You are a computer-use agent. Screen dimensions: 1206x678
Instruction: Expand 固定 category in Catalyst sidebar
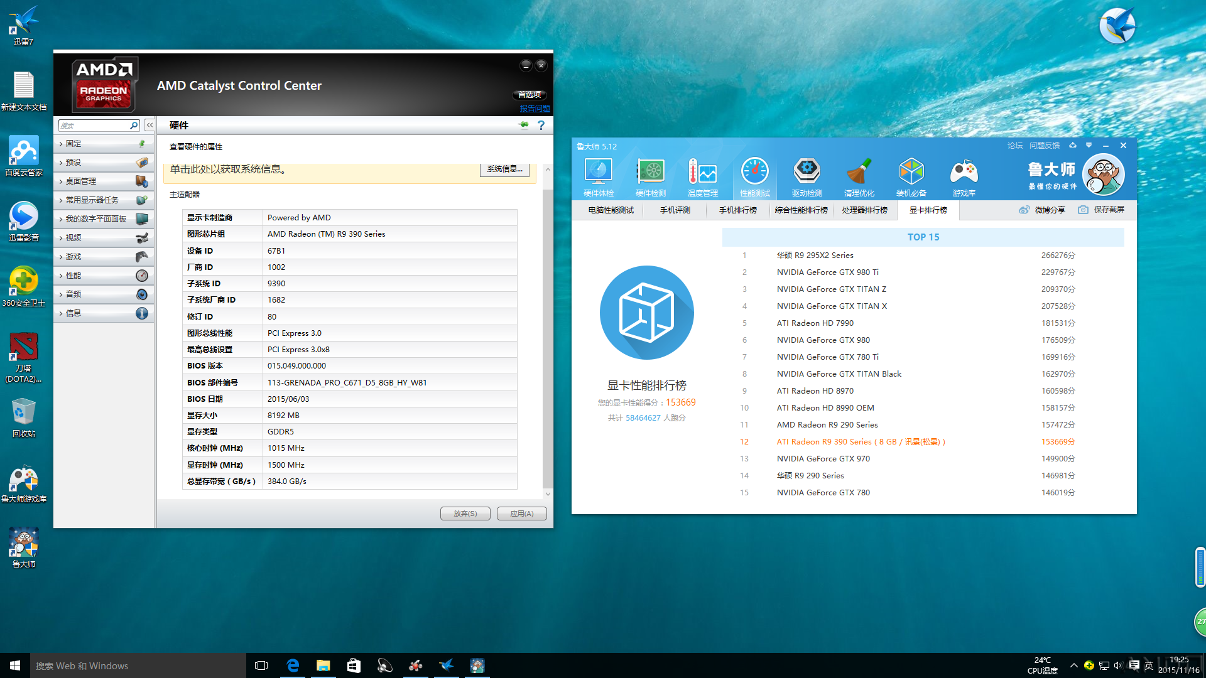click(x=104, y=144)
